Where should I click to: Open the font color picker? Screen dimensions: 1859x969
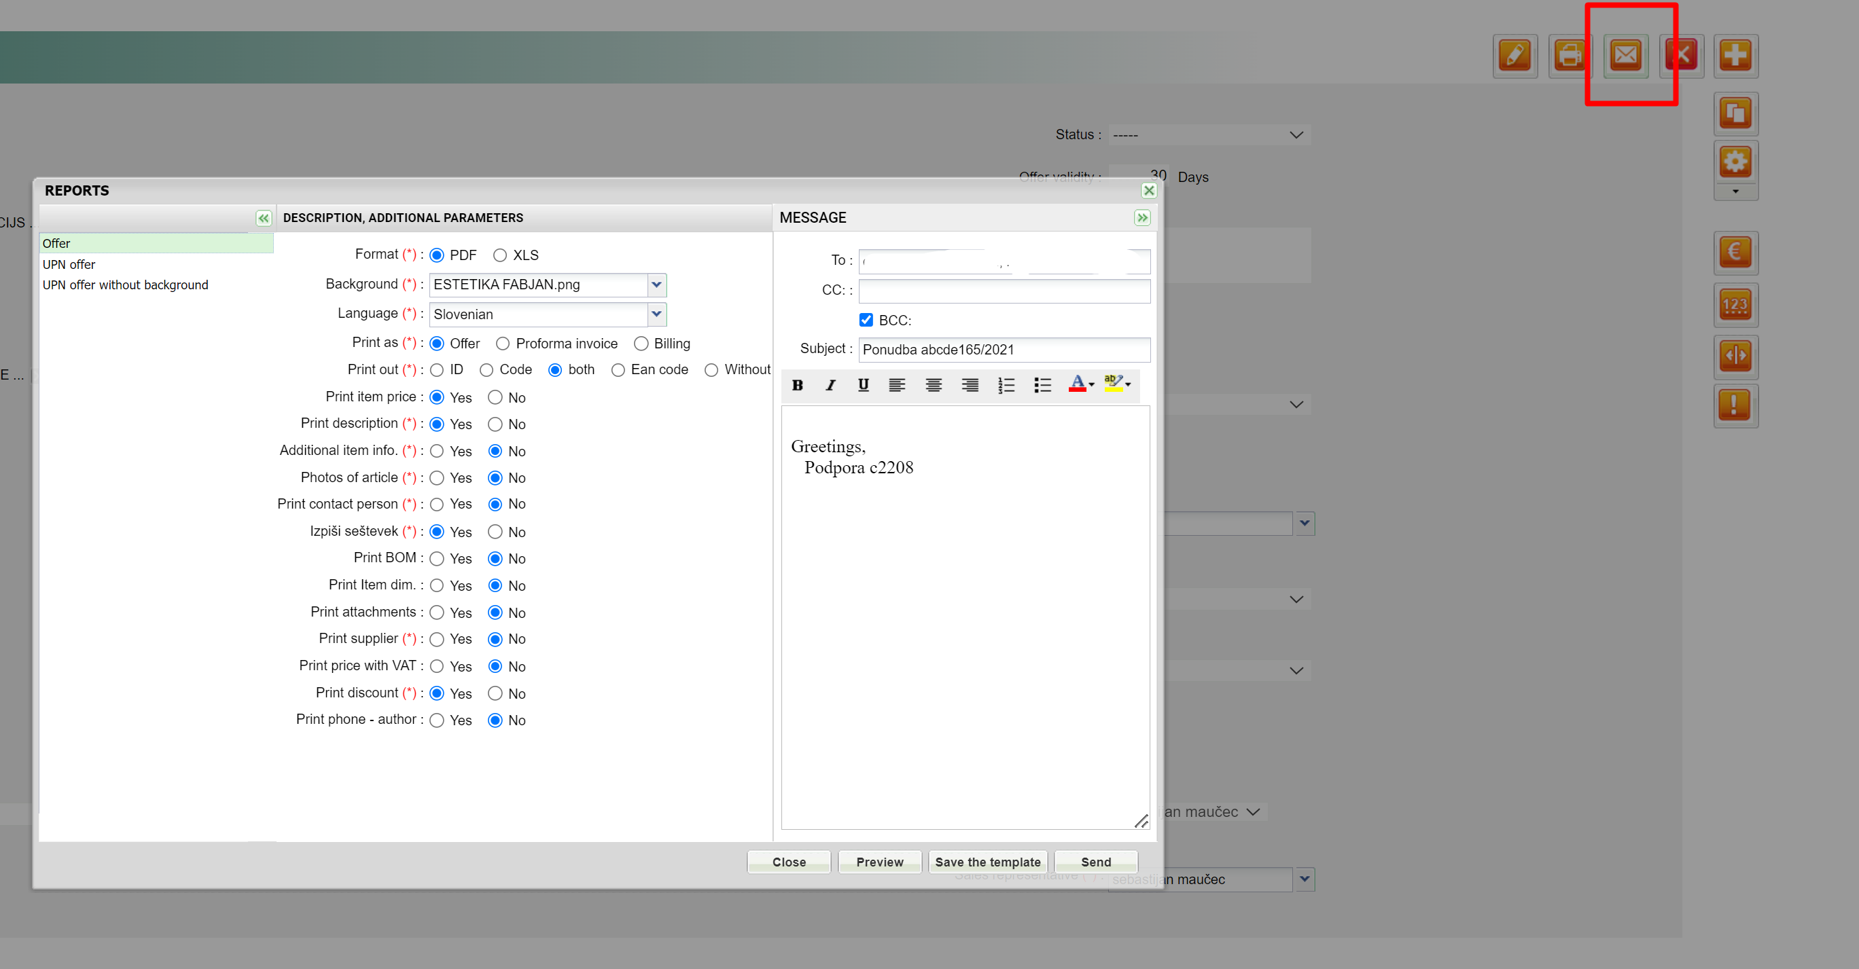[x=1080, y=385]
